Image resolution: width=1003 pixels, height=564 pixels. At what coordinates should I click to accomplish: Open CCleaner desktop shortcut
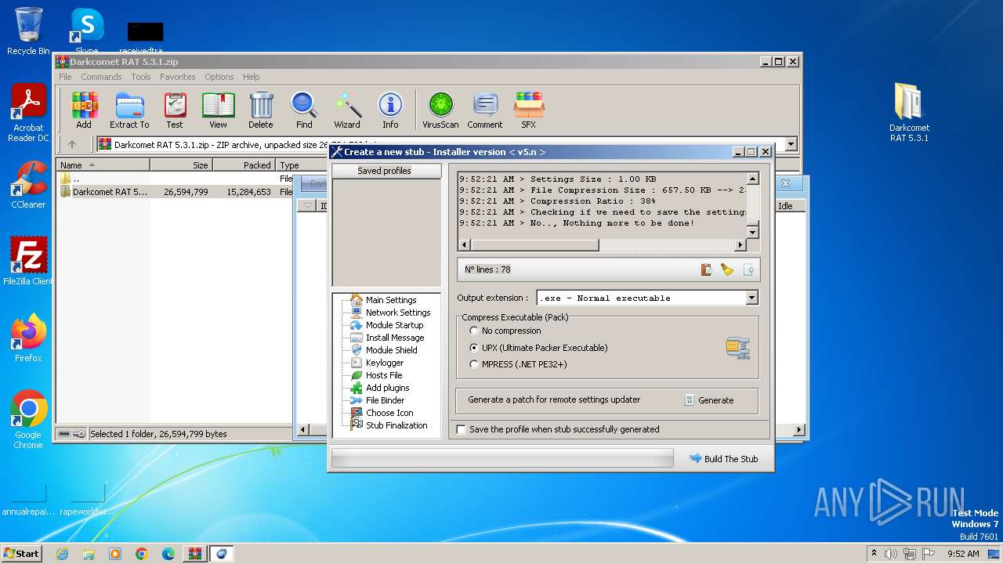pyautogui.click(x=28, y=185)
